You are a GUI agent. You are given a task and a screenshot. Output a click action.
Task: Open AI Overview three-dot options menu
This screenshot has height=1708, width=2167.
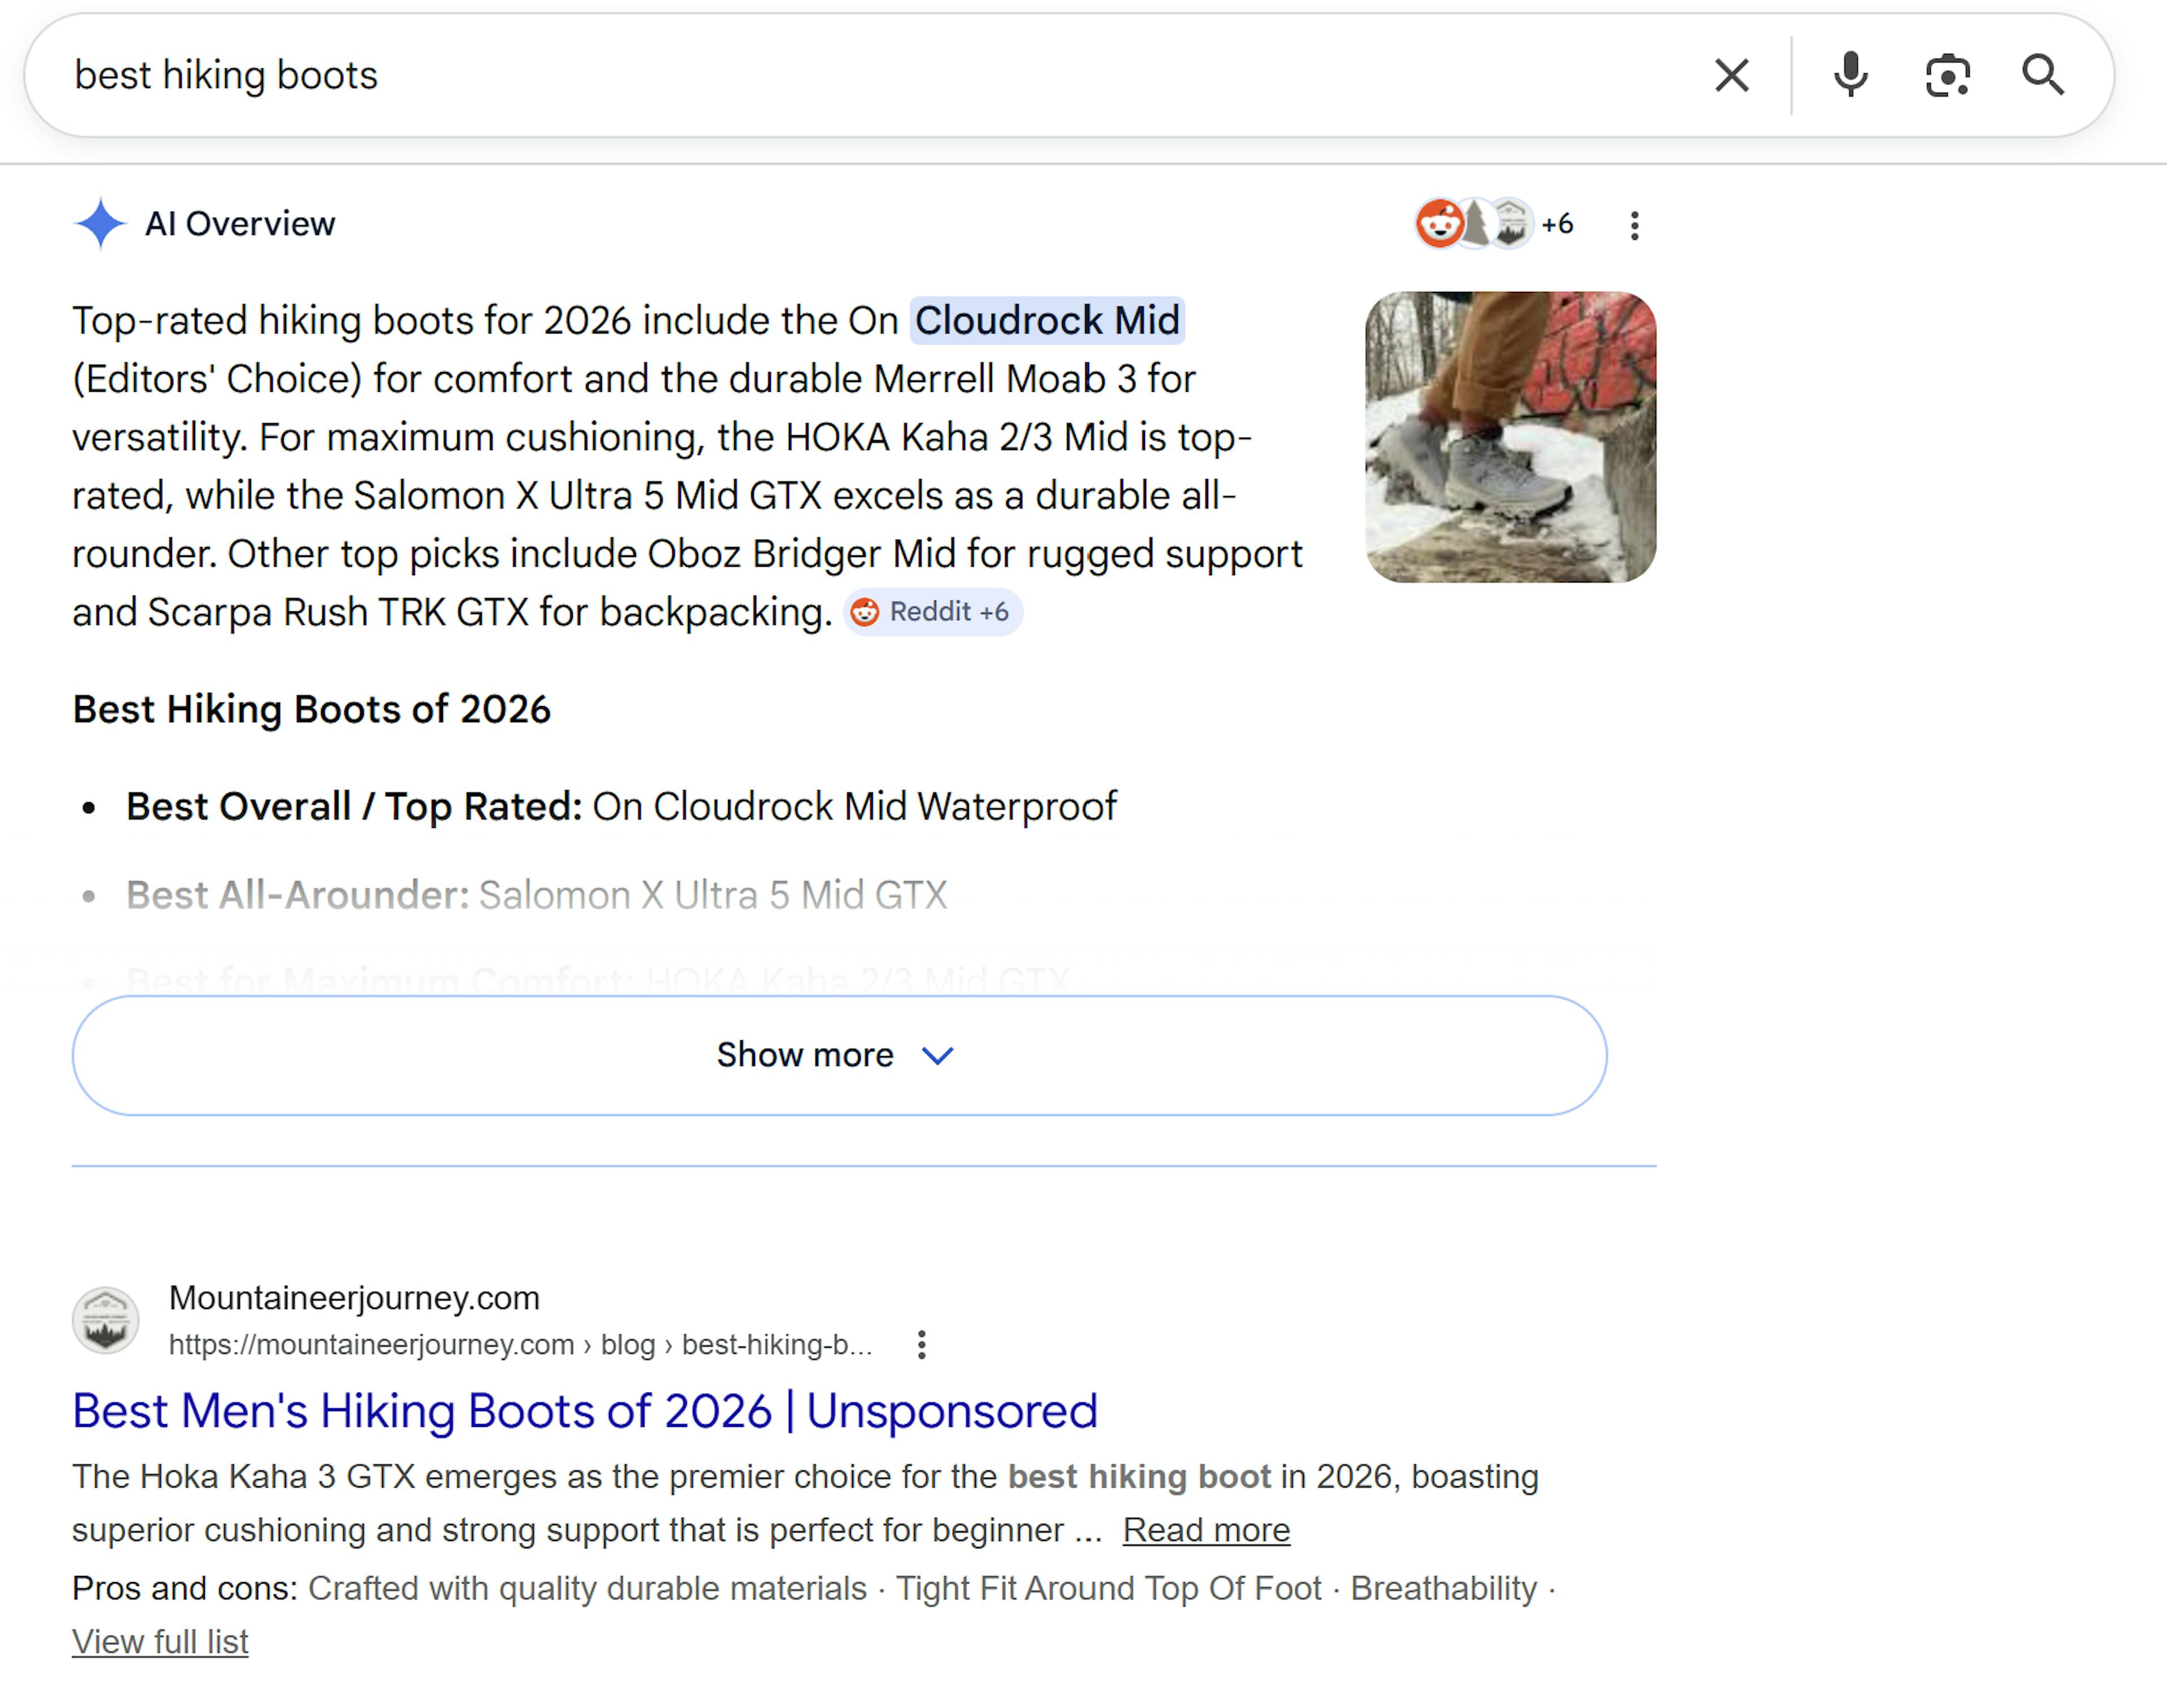click(1634, 225)
